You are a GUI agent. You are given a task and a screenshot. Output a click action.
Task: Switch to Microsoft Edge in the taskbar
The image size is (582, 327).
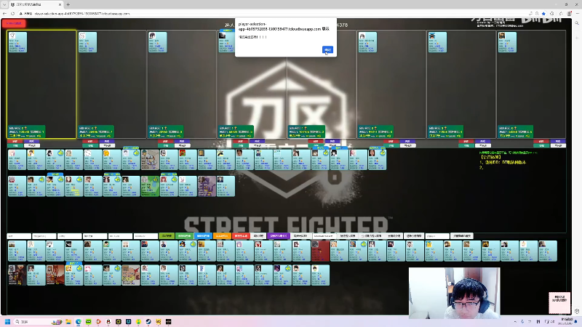pyautogui.click(x=79, y=321)
